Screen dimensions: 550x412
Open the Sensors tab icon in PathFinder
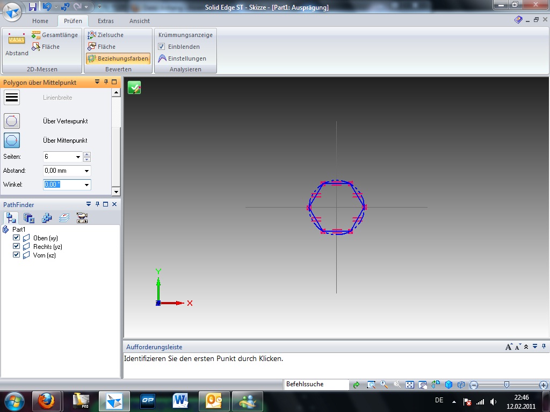[82, 218]
